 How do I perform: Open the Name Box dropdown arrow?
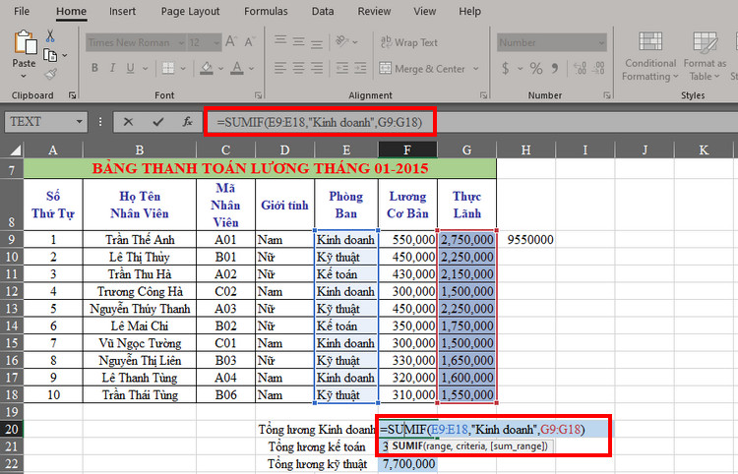click(80, 122)
